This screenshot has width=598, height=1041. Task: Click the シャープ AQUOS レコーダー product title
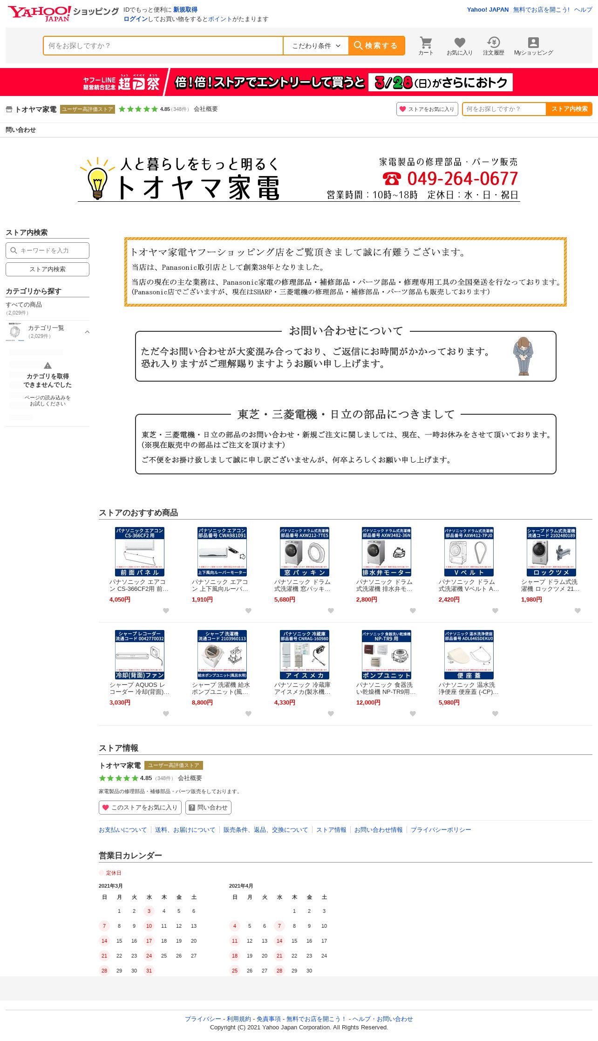139,688
